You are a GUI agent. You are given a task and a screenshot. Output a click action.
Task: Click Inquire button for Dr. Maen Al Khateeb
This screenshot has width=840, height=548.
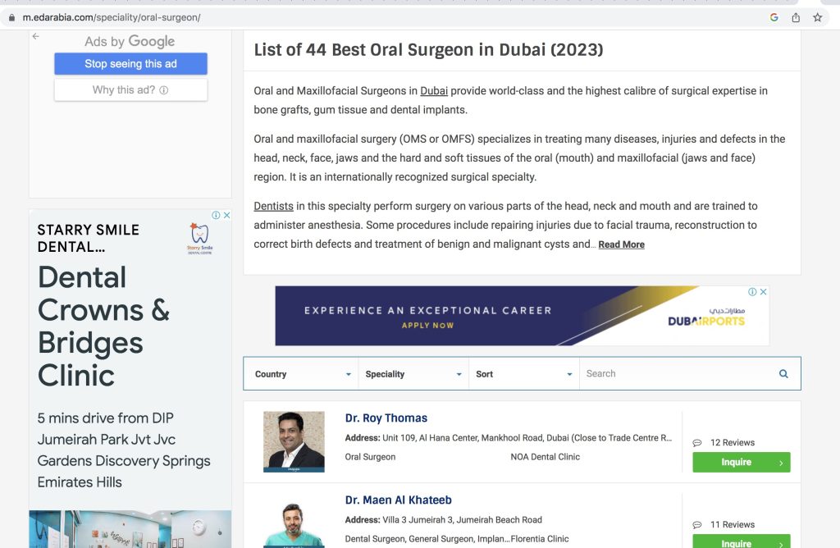pos(742,541)
